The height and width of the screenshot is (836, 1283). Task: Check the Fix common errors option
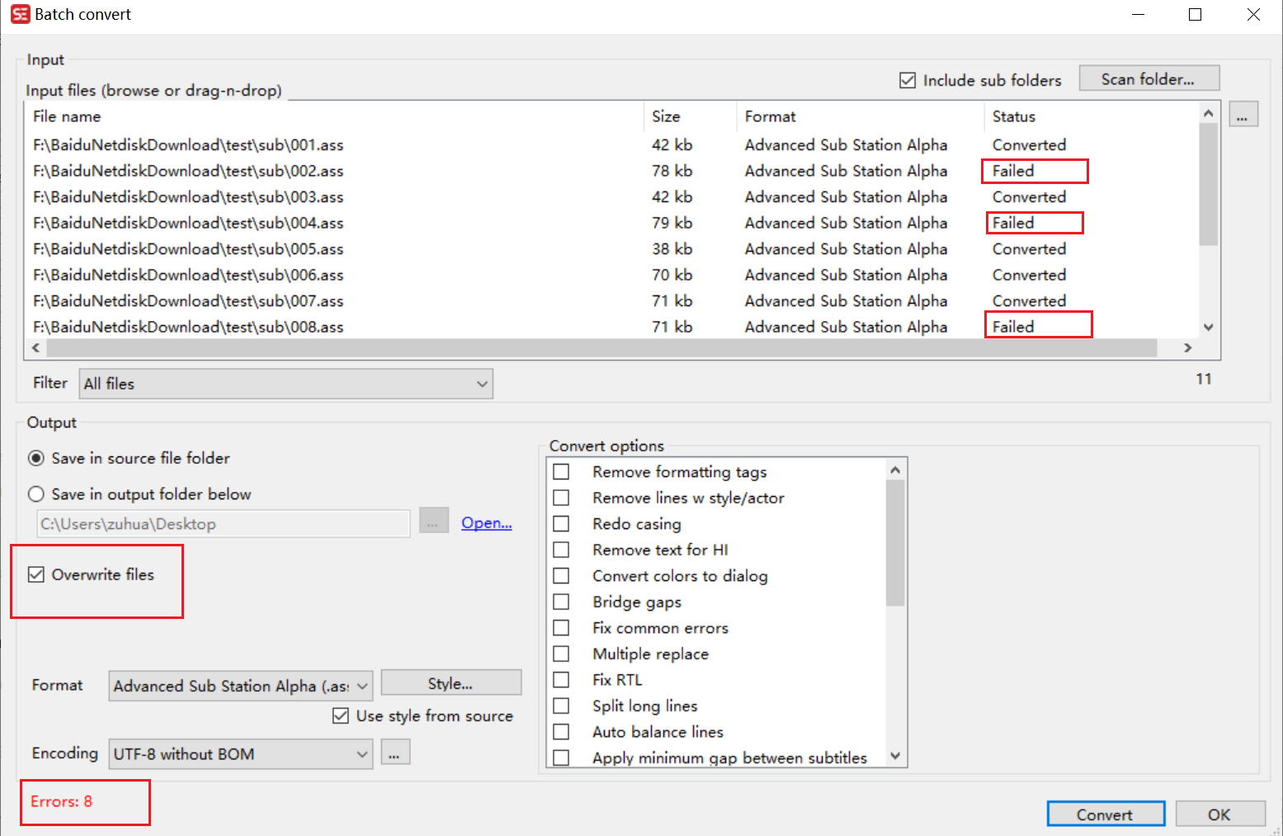click(x=562, y=627)
